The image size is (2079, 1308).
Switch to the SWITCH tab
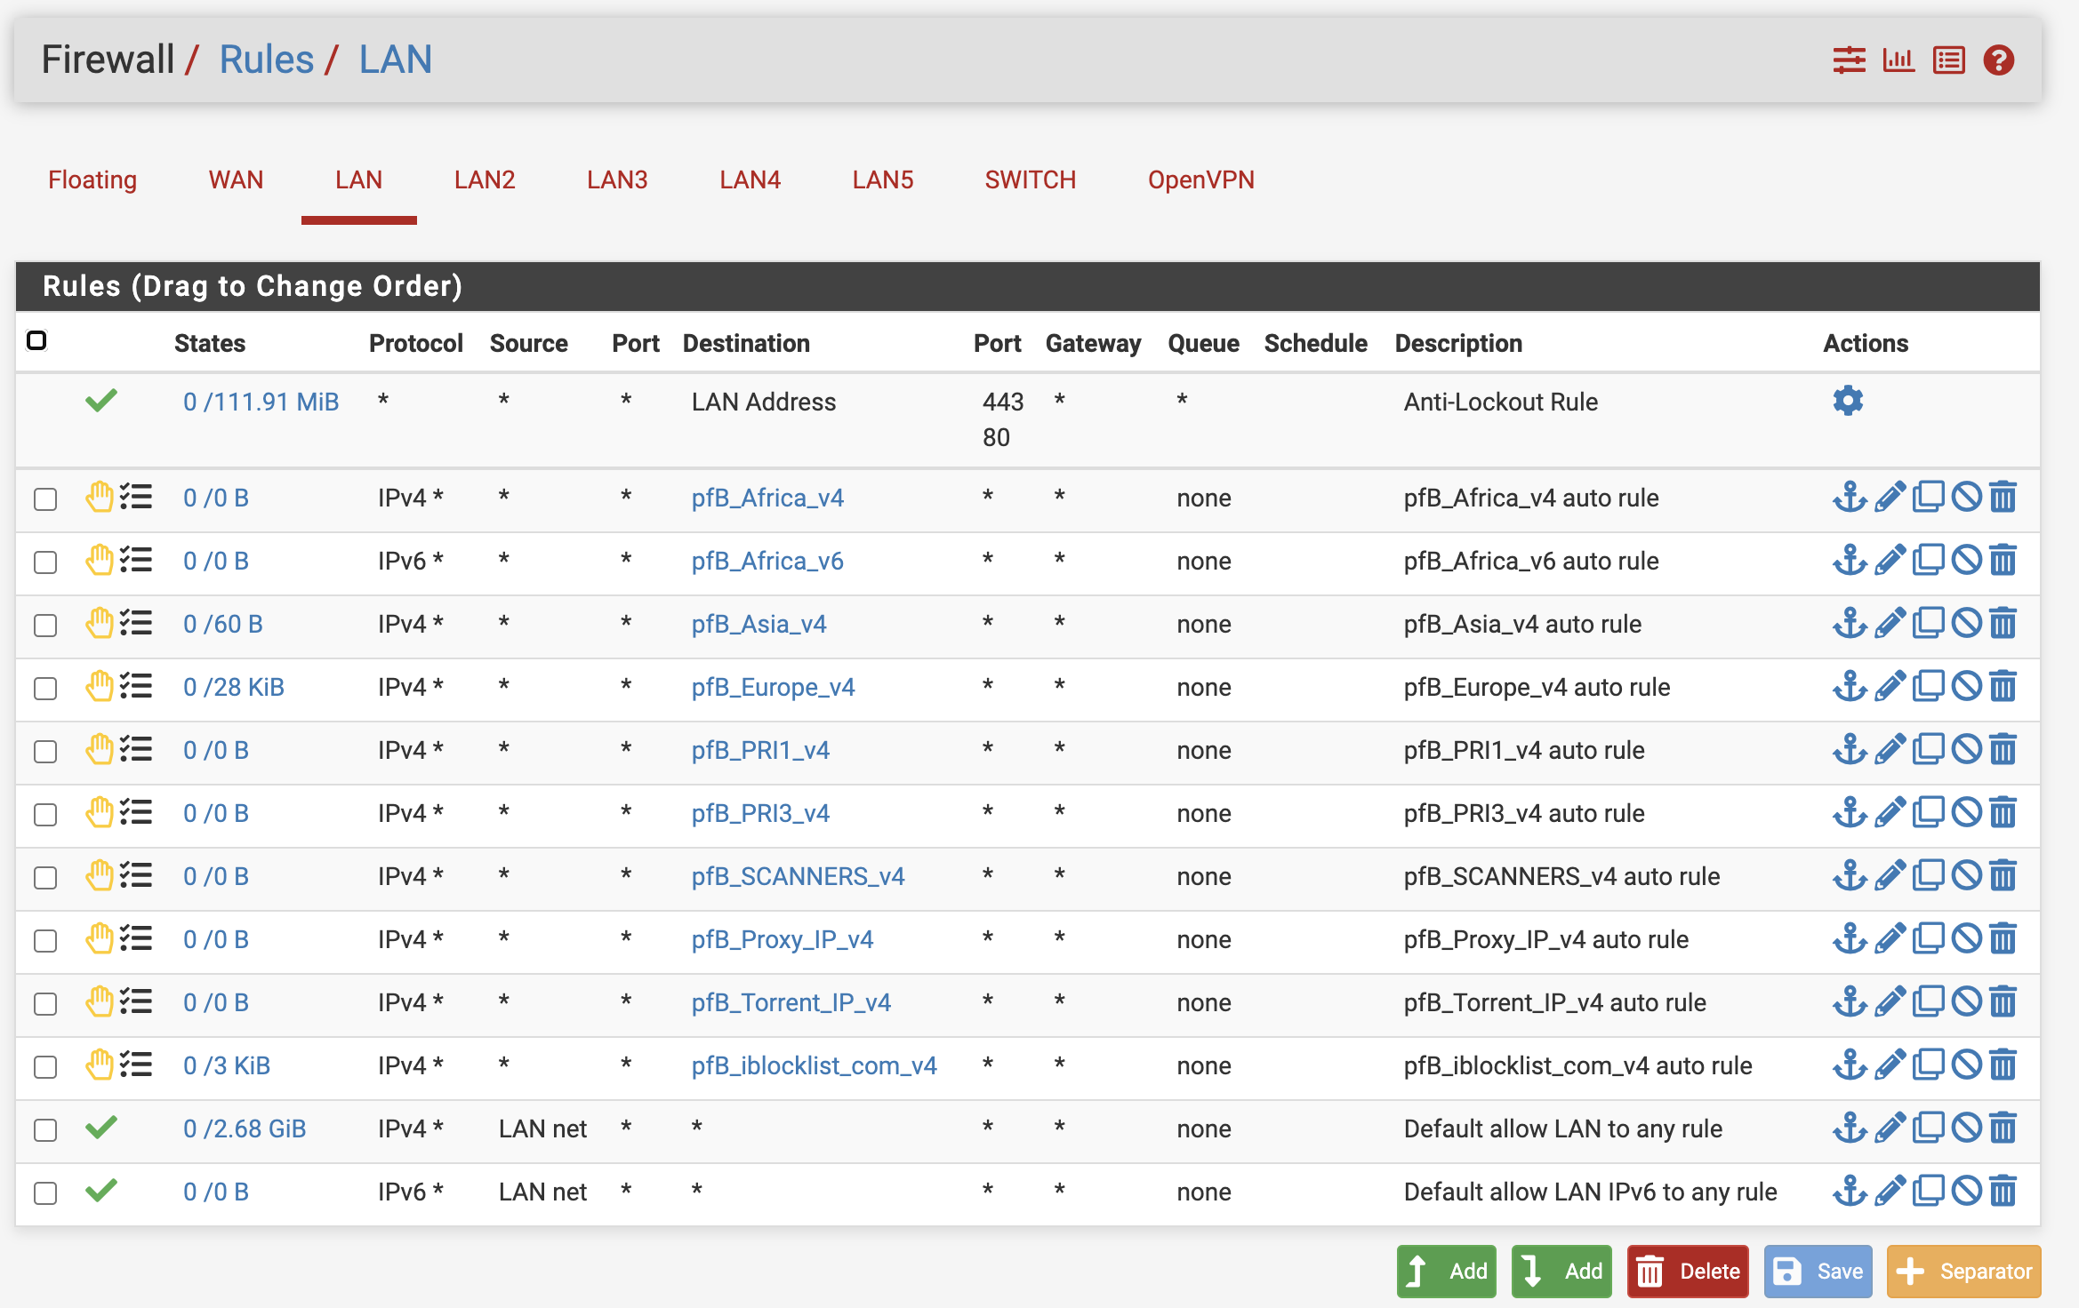(1030, 180)
